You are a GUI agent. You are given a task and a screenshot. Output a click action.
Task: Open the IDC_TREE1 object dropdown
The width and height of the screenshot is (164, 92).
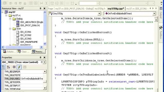coord(44,62)
